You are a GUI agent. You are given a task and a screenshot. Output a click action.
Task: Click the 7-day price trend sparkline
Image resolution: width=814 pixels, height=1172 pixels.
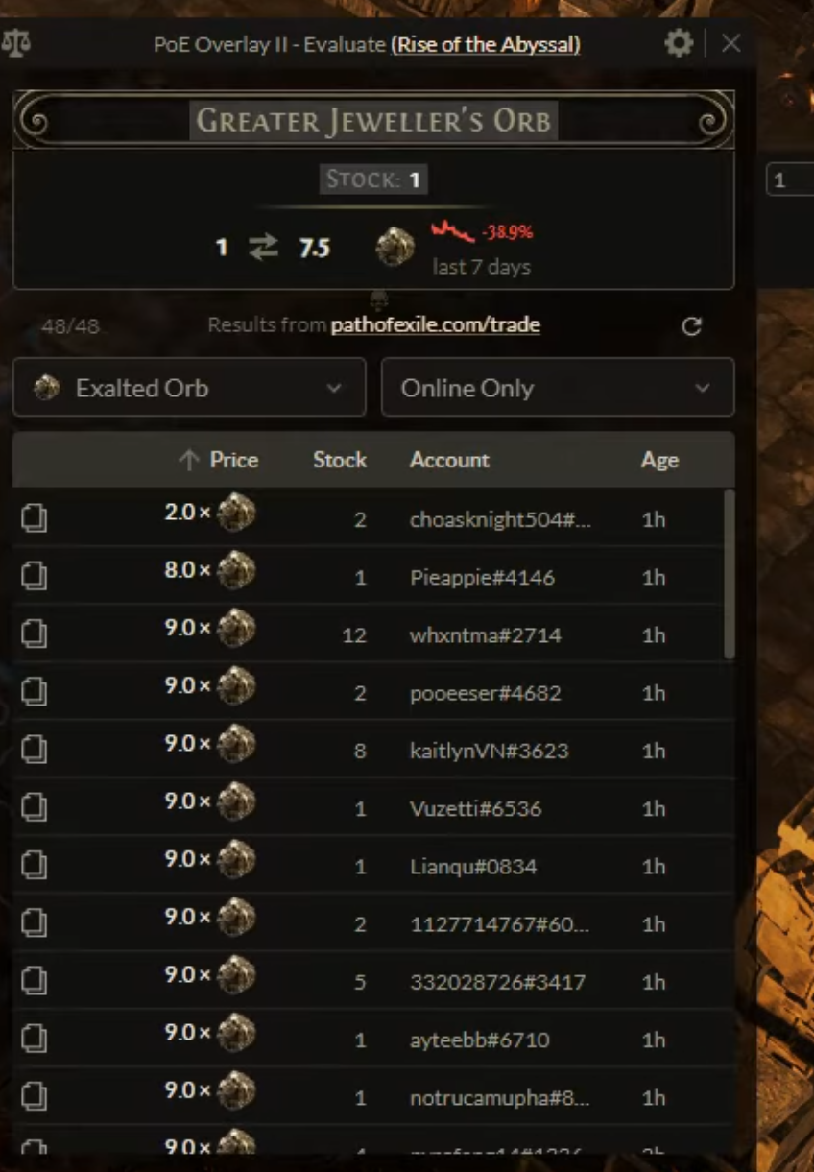[453, 231]
